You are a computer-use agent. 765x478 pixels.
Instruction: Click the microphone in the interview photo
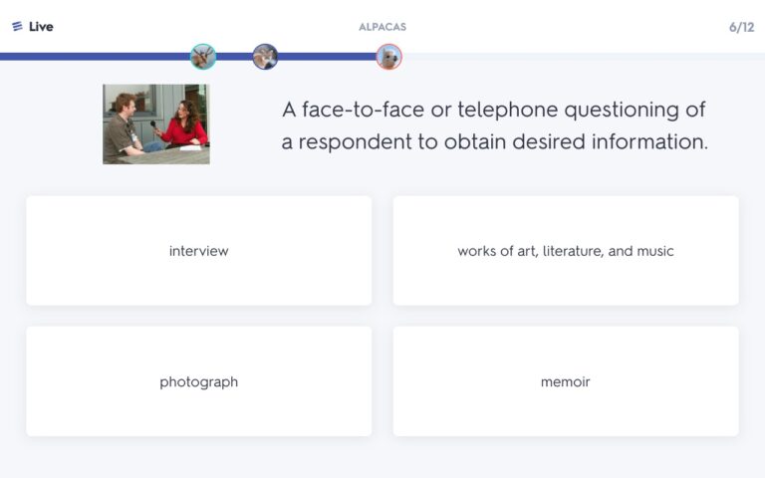tap(153, 125)
